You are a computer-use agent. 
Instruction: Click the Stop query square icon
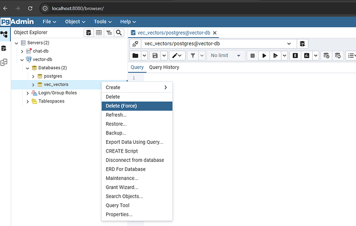252,55
